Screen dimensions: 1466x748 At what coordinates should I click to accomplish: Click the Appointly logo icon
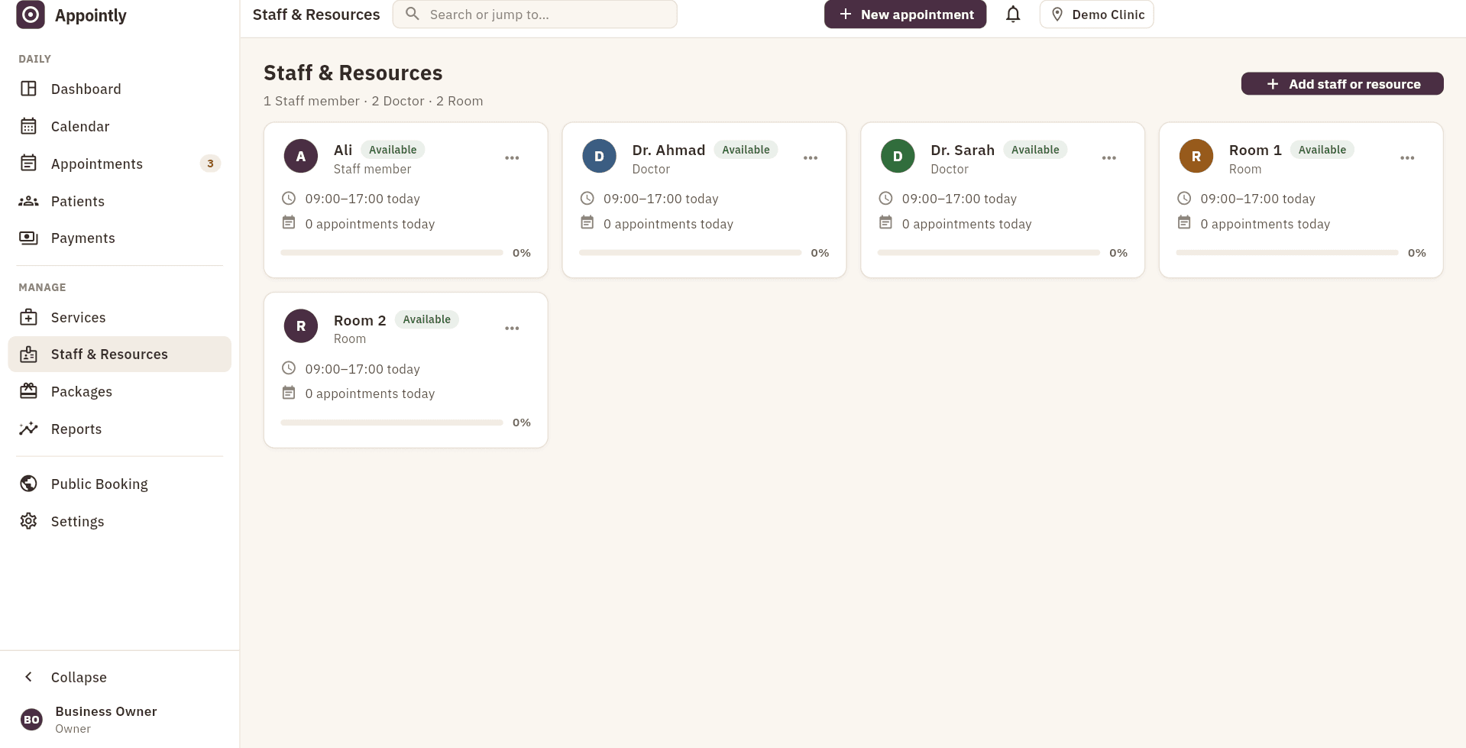click(x=31, y=15)
